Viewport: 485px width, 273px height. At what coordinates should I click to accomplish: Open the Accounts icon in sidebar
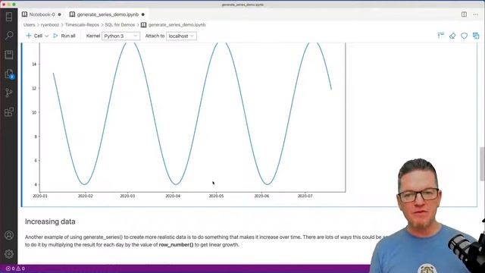click(x=9, y=235)
